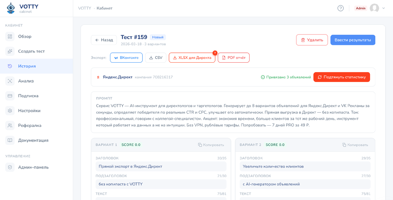
Task: Click copy icon in Вариант 2 card
Action: [344, 145]
